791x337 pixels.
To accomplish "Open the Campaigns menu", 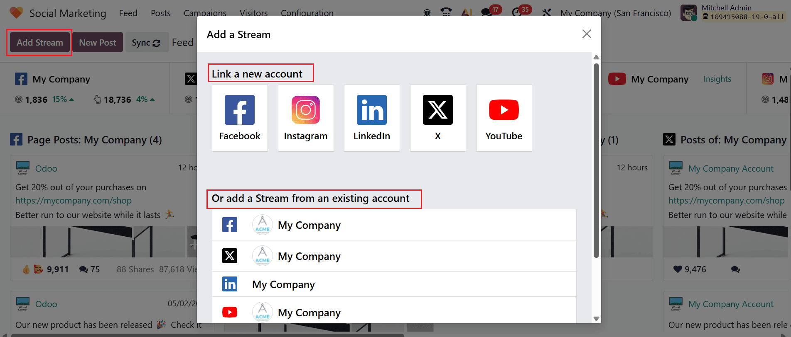I will [205, 13].
